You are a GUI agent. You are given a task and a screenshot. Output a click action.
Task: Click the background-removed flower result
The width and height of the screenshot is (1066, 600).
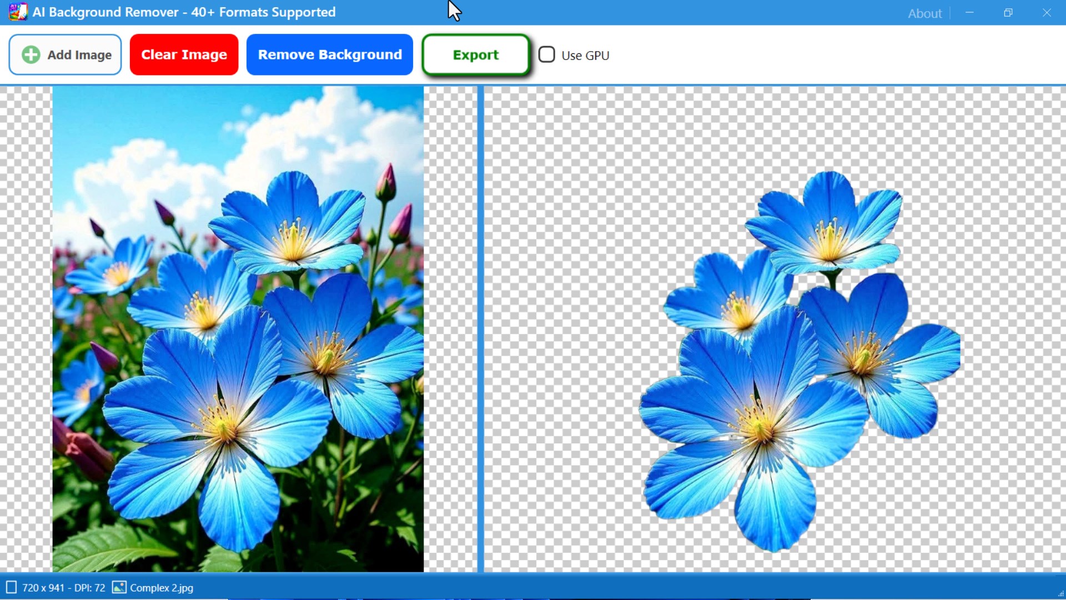[799, 361]
